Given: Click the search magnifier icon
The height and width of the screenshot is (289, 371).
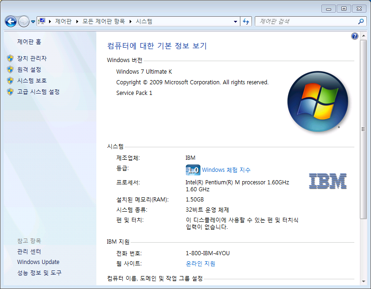Looking at the screenshot, I should click(x=361, y=21).
